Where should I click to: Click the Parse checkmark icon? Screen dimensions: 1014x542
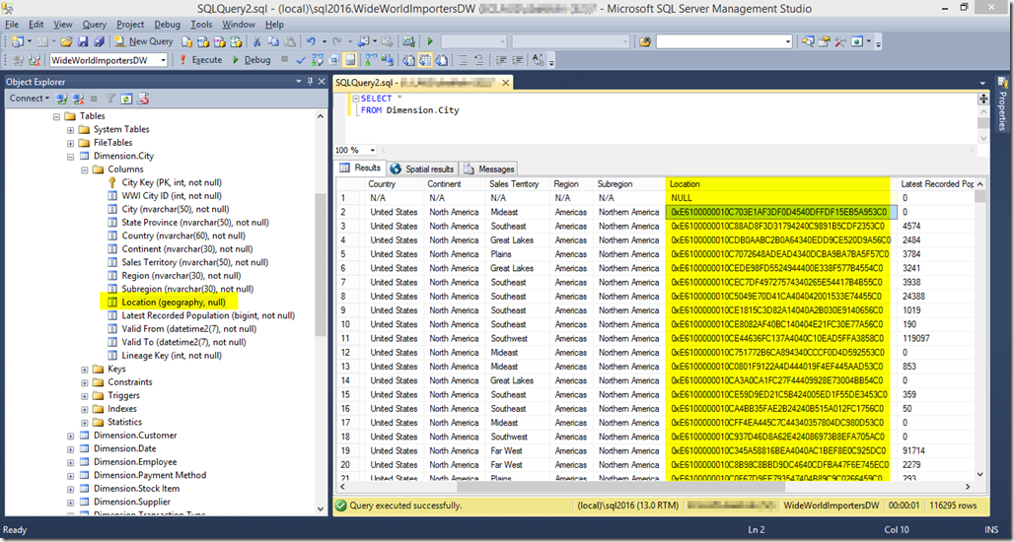pyautogui.click(x=301, y=60)
